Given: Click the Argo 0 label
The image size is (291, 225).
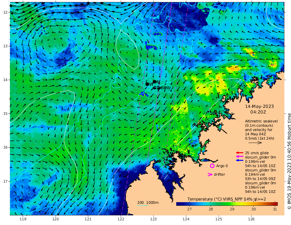Looking at the screenshot, I should point(222,166).
